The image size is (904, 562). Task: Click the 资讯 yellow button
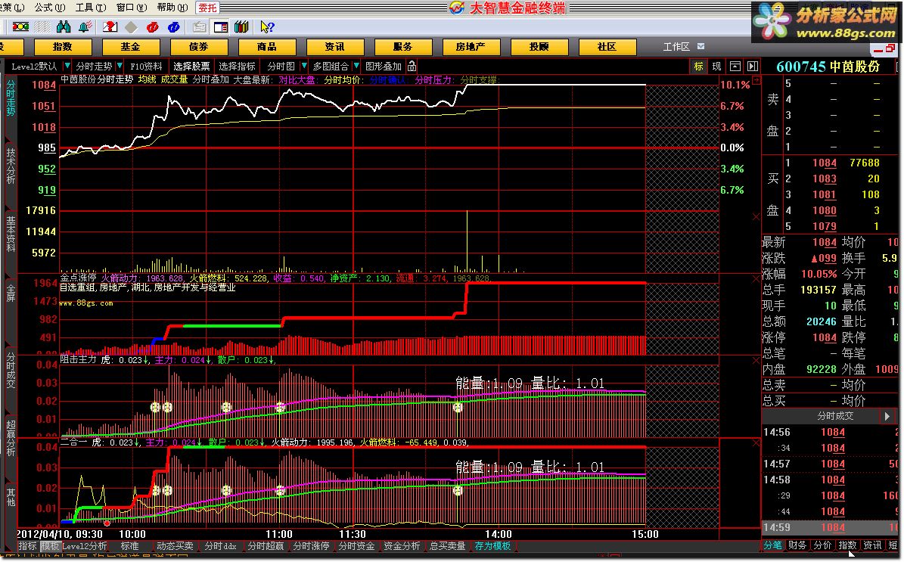tap(335, 47)
